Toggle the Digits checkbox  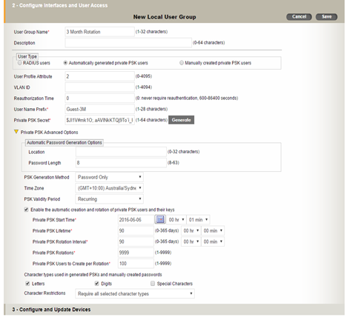click(x=97, y=284)
